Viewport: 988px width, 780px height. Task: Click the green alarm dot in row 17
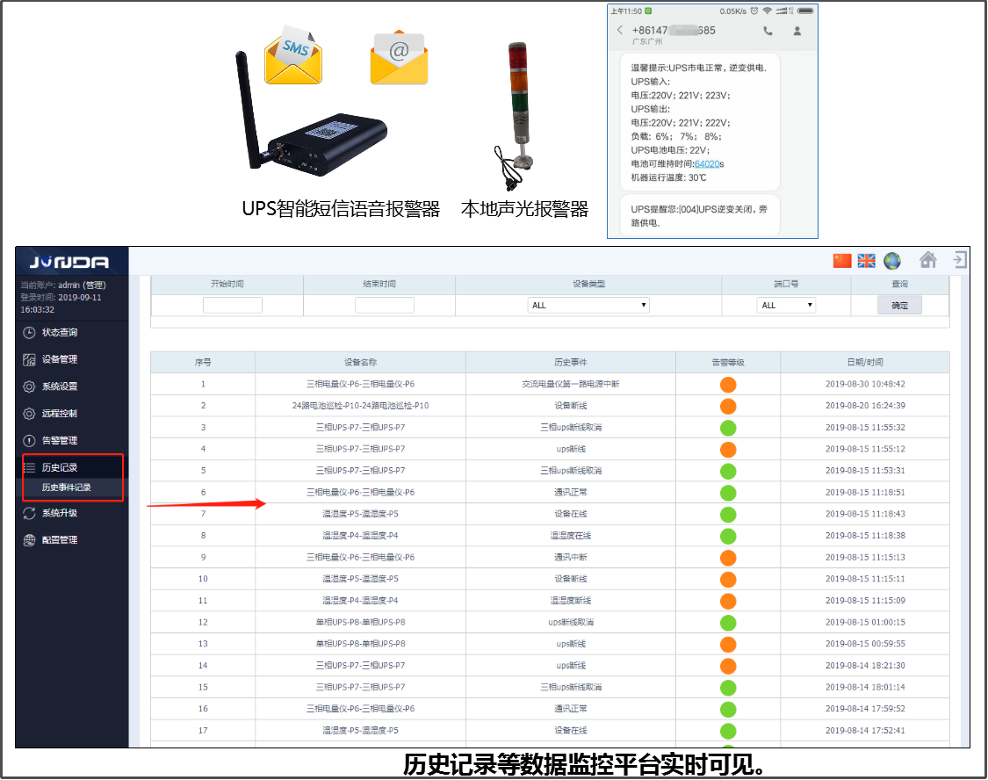pos(728,731)
